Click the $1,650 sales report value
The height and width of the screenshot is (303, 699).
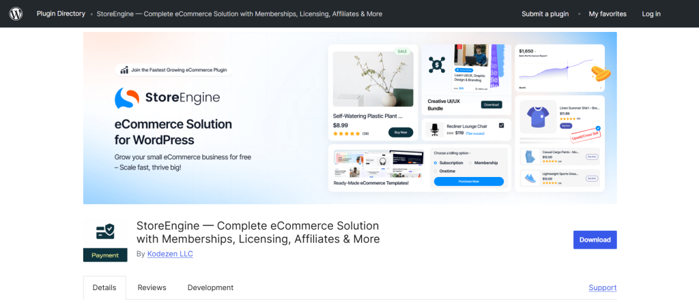(x=526, y=50)
